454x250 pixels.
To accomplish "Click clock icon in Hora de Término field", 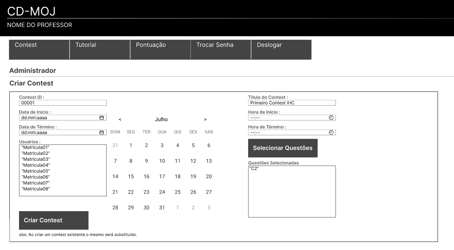I will (x=331, y=133).
